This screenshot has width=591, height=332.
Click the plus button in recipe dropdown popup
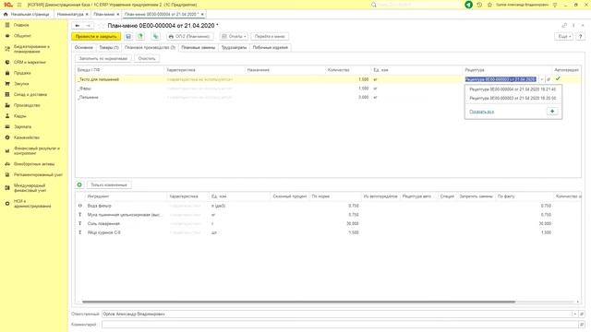pos(552,112)
